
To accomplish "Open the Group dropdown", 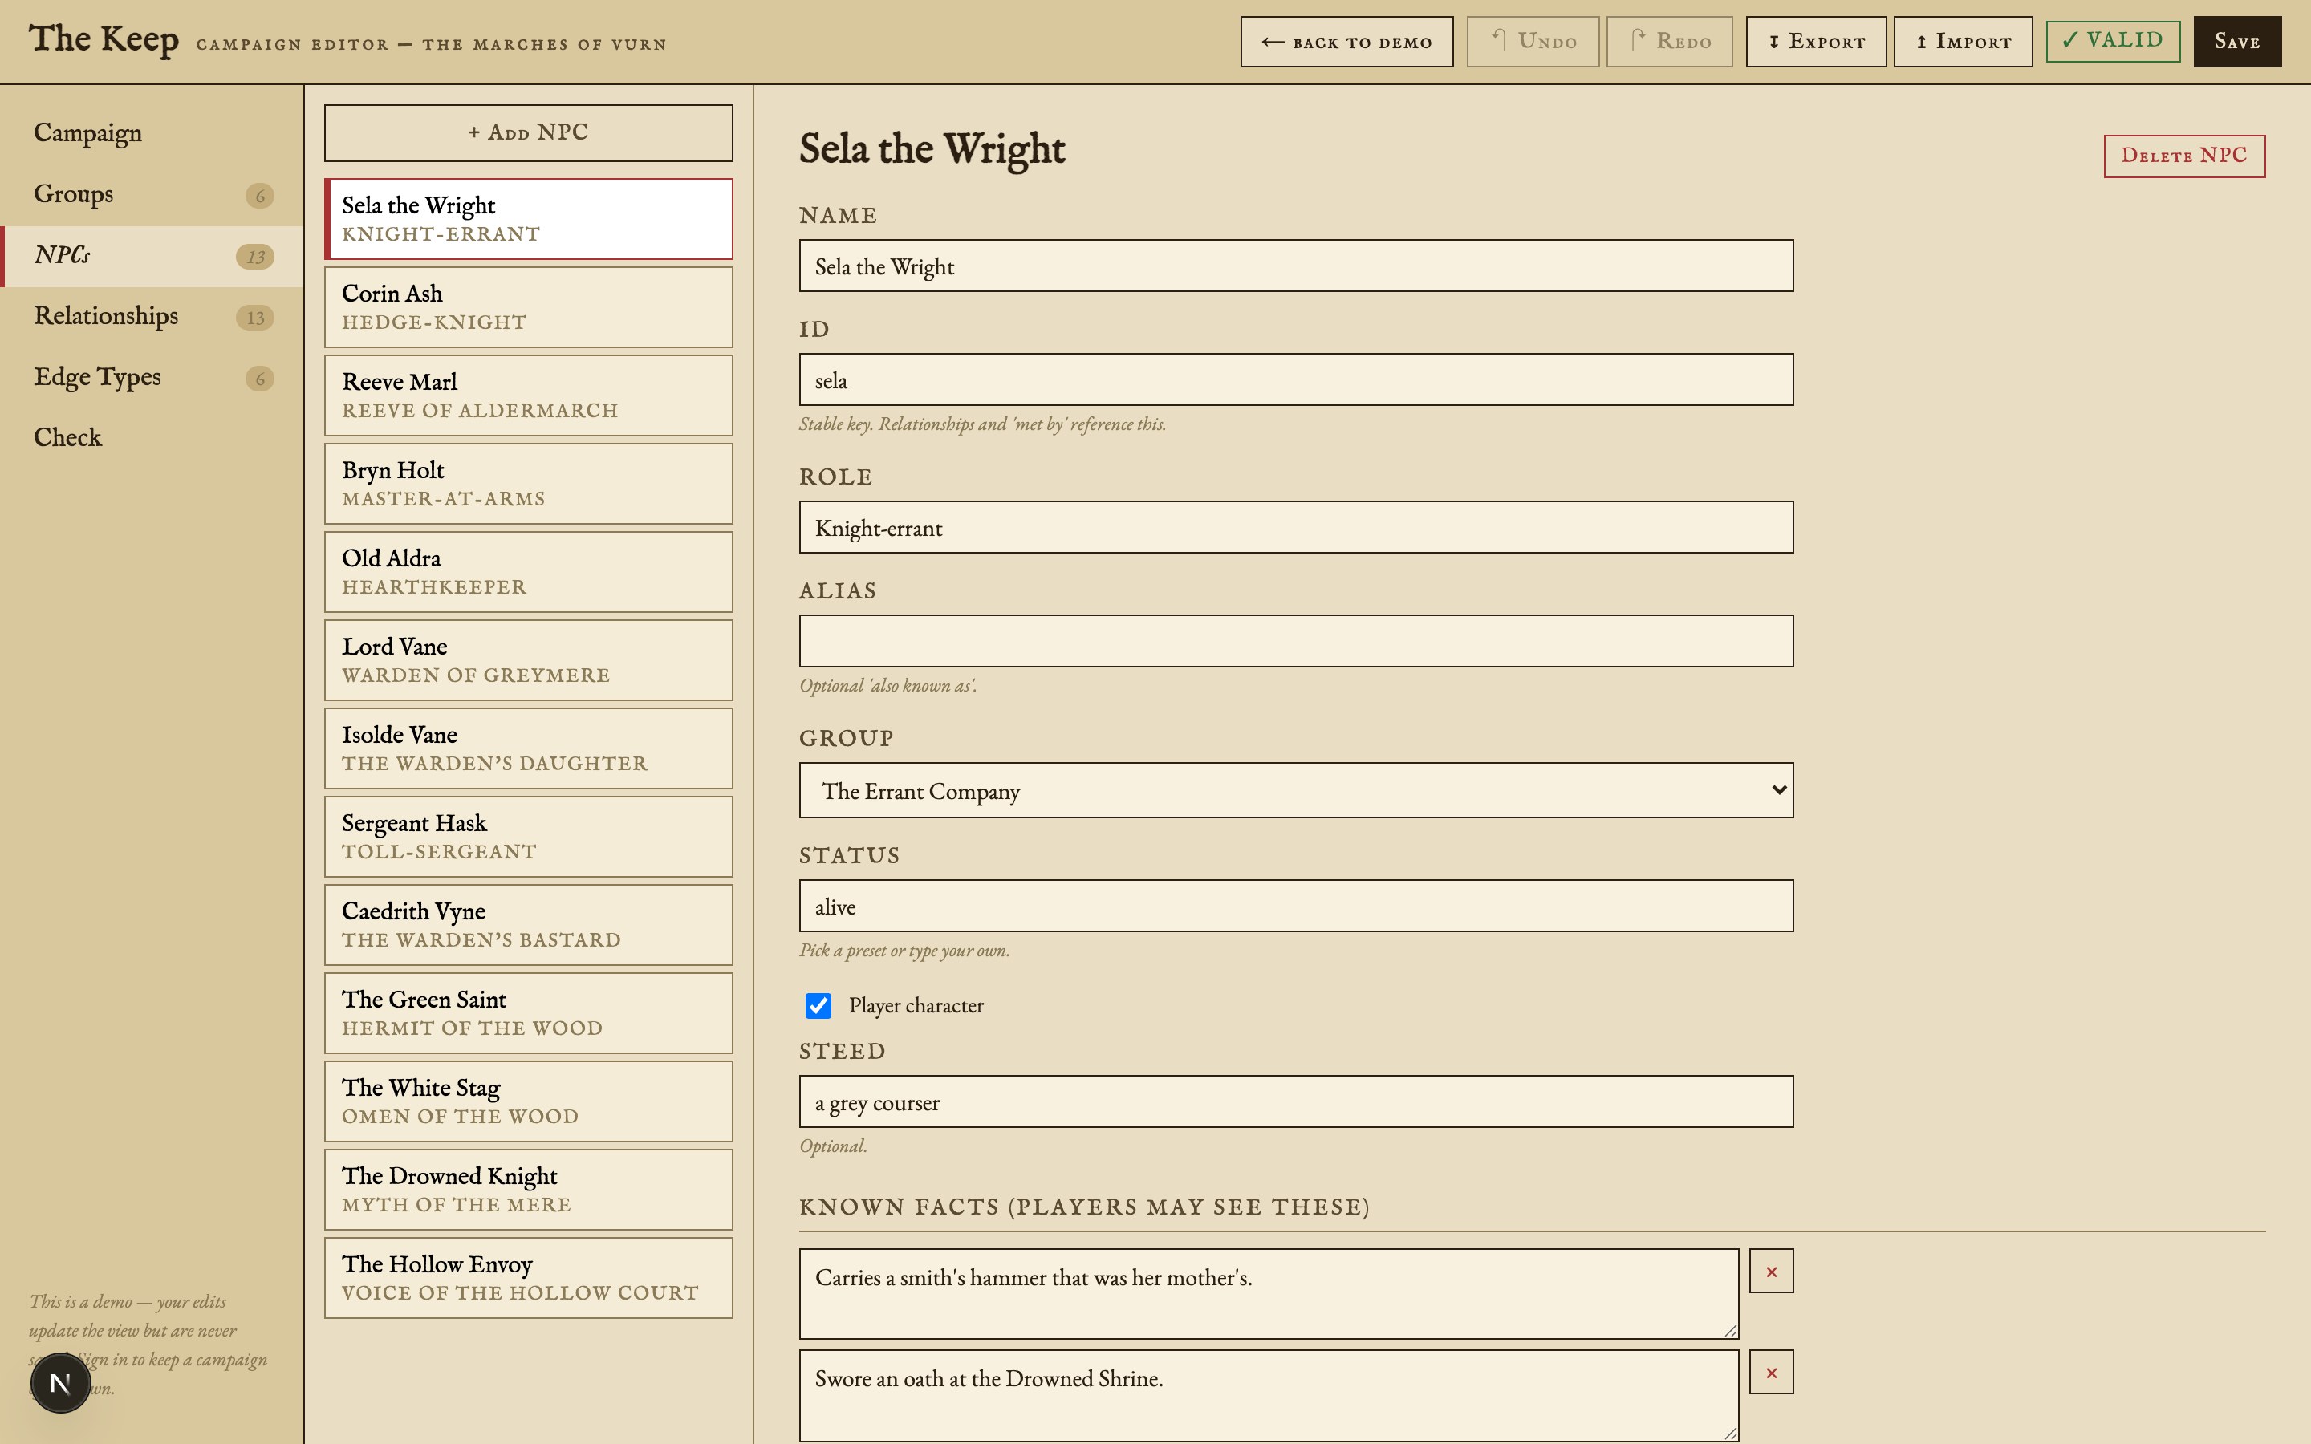I will (x=1296, y=790).
